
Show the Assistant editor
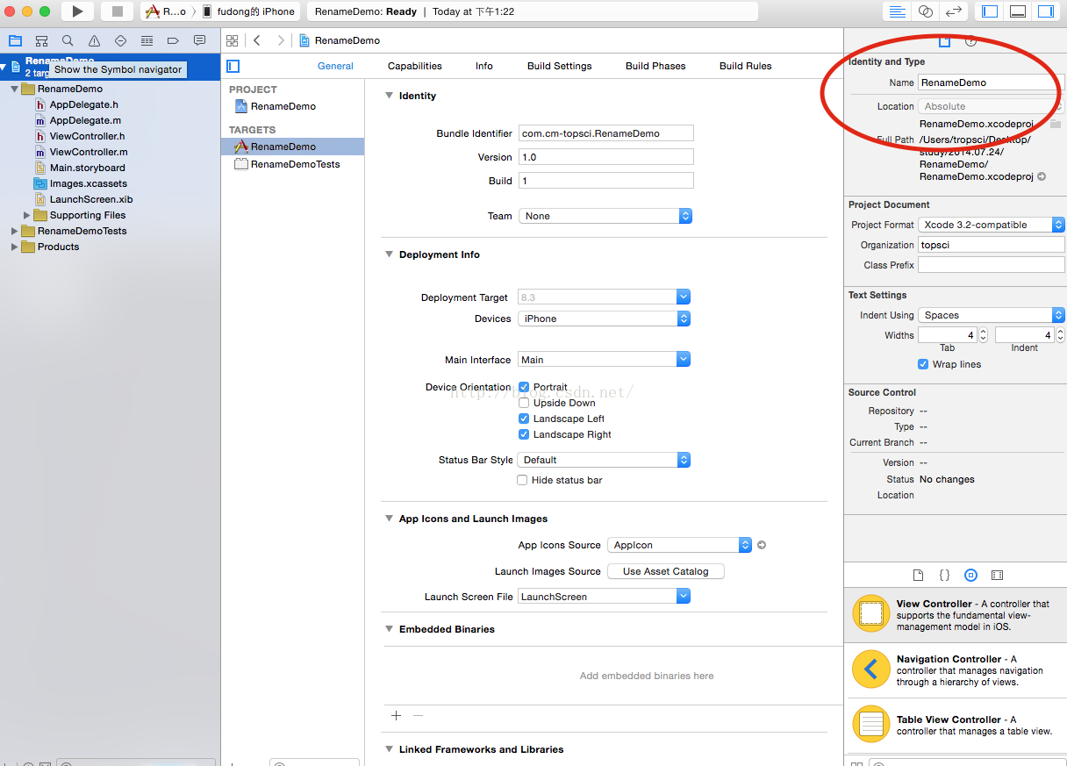pyautogui.click(x=925, y=11)
